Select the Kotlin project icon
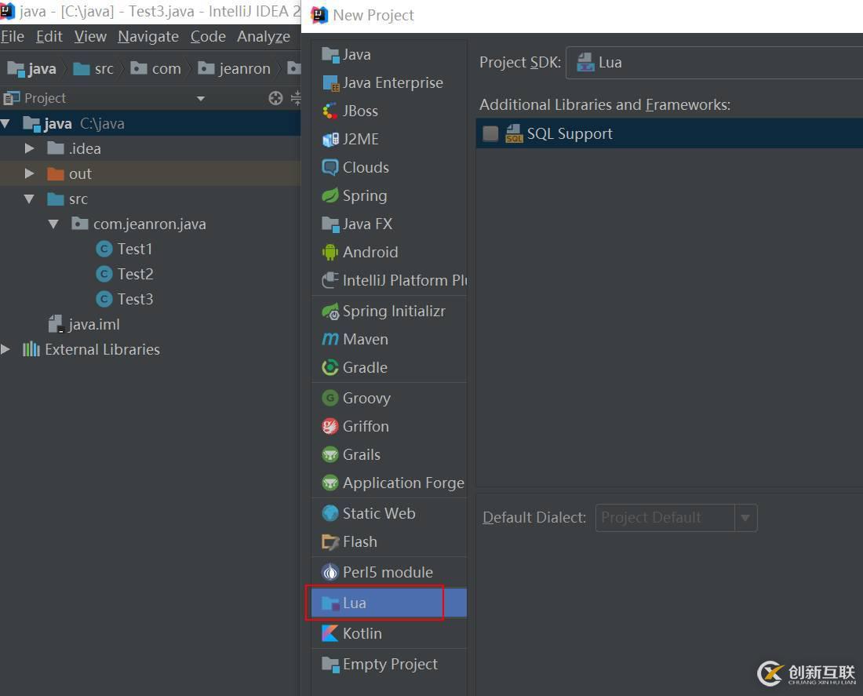Viewport: 863px width, 696px height. [x=330, y=633]
